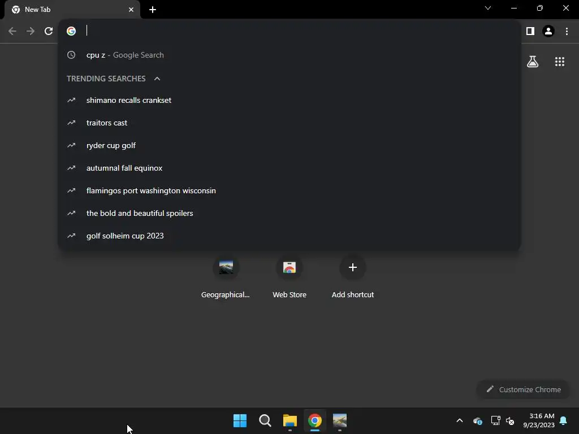Show hidden system tray icons

coord(460,420)
